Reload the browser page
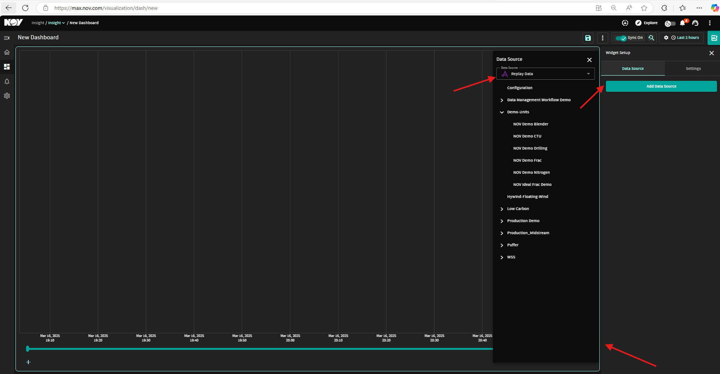The width and height of the screenshot is (720, 374). (25, 8)
